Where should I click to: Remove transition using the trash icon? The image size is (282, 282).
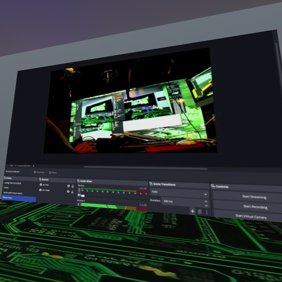coord(200,212)
